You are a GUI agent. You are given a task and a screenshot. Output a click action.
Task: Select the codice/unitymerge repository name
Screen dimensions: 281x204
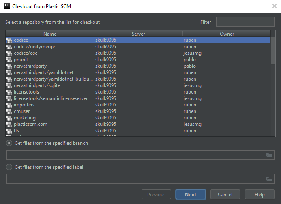coord(34,47)
